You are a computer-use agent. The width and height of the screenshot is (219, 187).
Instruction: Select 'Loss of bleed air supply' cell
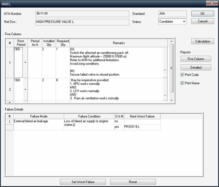pyautogui.click(x=89, y=124)
